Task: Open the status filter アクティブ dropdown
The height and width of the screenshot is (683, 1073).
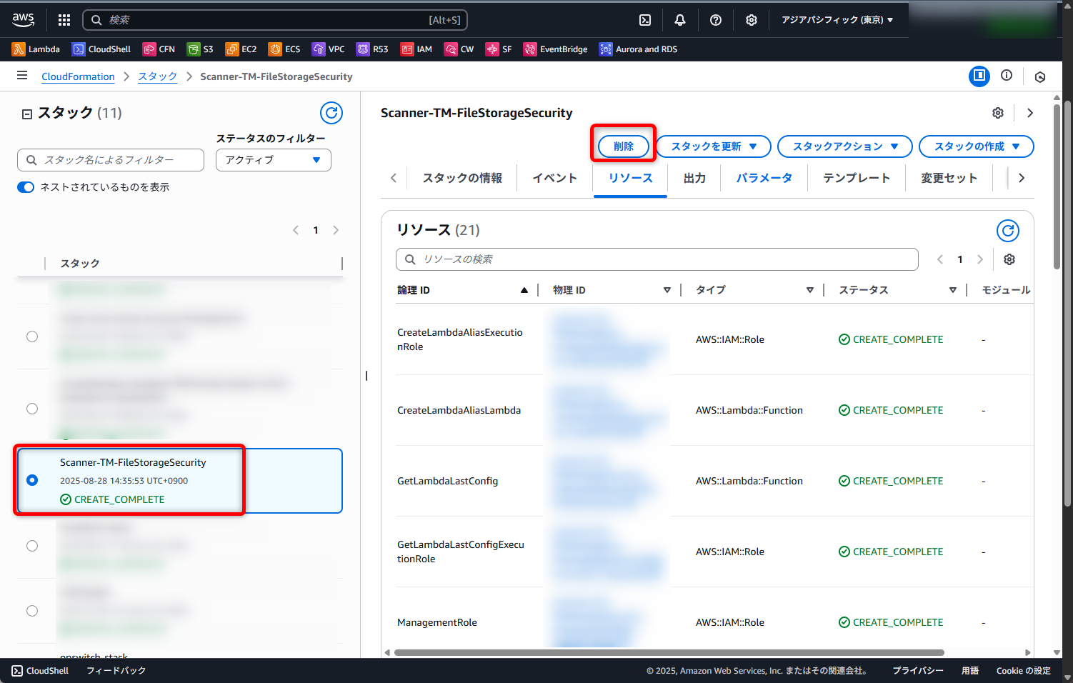Action: pos(274,160)
